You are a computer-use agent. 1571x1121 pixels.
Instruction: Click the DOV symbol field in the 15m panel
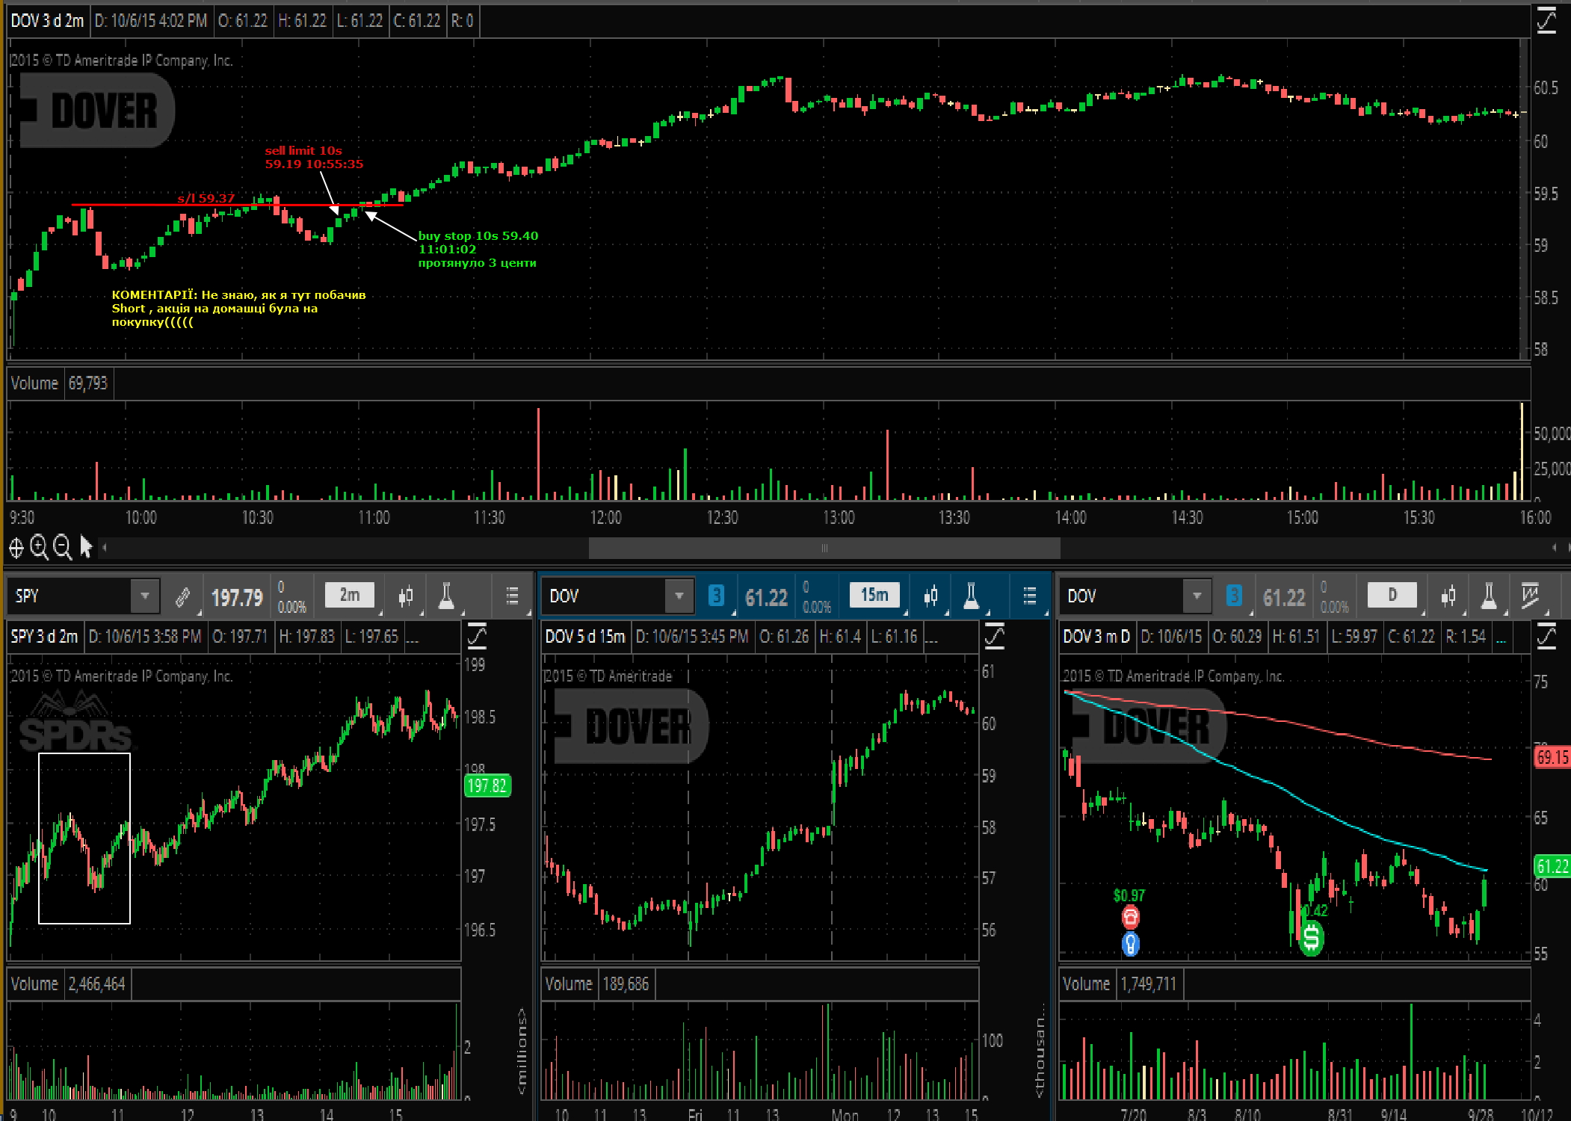click(605, 596)
